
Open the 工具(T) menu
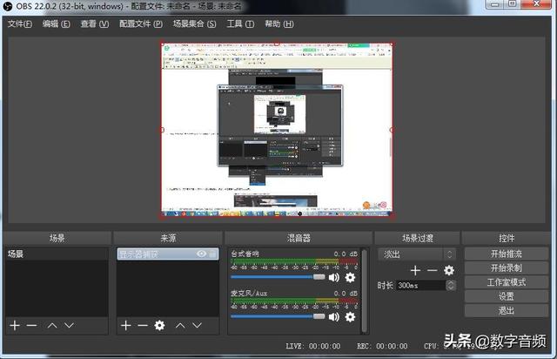pyautogui.click(x=240, y=24)
